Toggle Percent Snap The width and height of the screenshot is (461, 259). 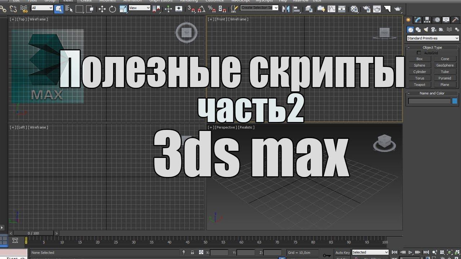click(212, 8)
